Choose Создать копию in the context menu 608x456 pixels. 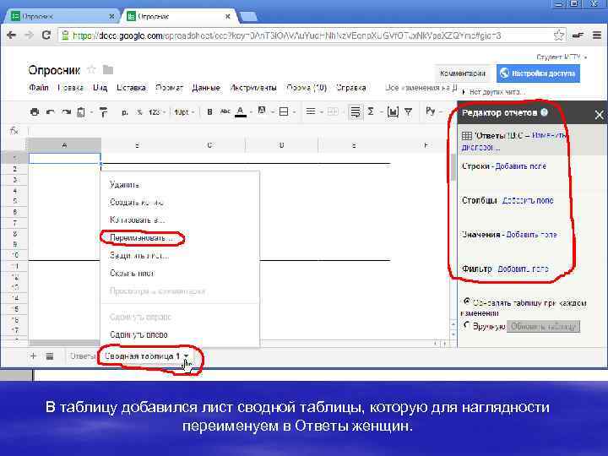137,202
